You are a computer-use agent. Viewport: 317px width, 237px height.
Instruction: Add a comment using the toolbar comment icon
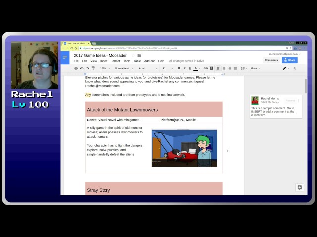211,68
